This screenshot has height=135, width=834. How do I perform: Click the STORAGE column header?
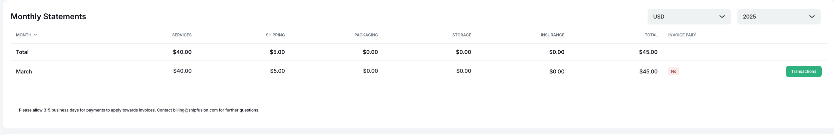pos(461,35)
